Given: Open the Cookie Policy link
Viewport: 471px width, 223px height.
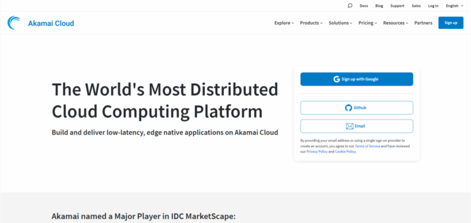Looking at the screenshot, I should tap(345, 152).
